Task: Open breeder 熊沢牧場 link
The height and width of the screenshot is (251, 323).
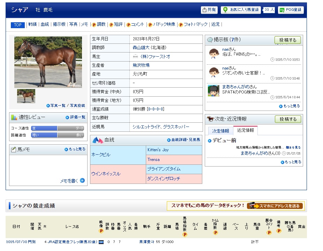Action: point(141,65)
